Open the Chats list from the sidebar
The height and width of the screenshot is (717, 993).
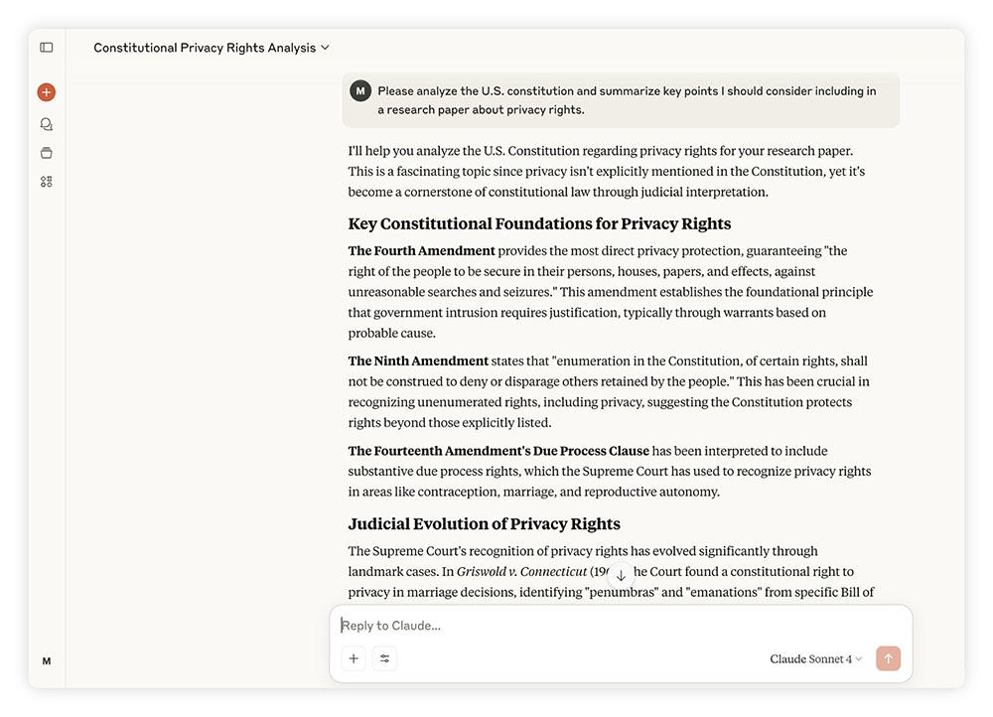(x=46, y=123)
